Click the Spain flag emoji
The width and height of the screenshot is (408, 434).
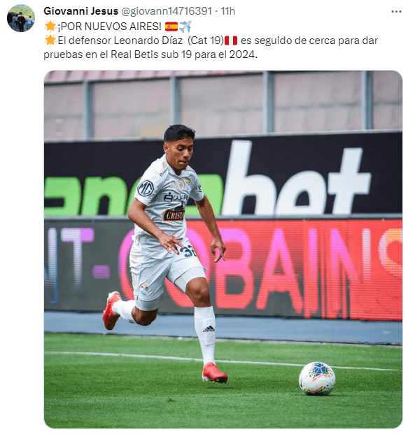(x=171, y=27)
